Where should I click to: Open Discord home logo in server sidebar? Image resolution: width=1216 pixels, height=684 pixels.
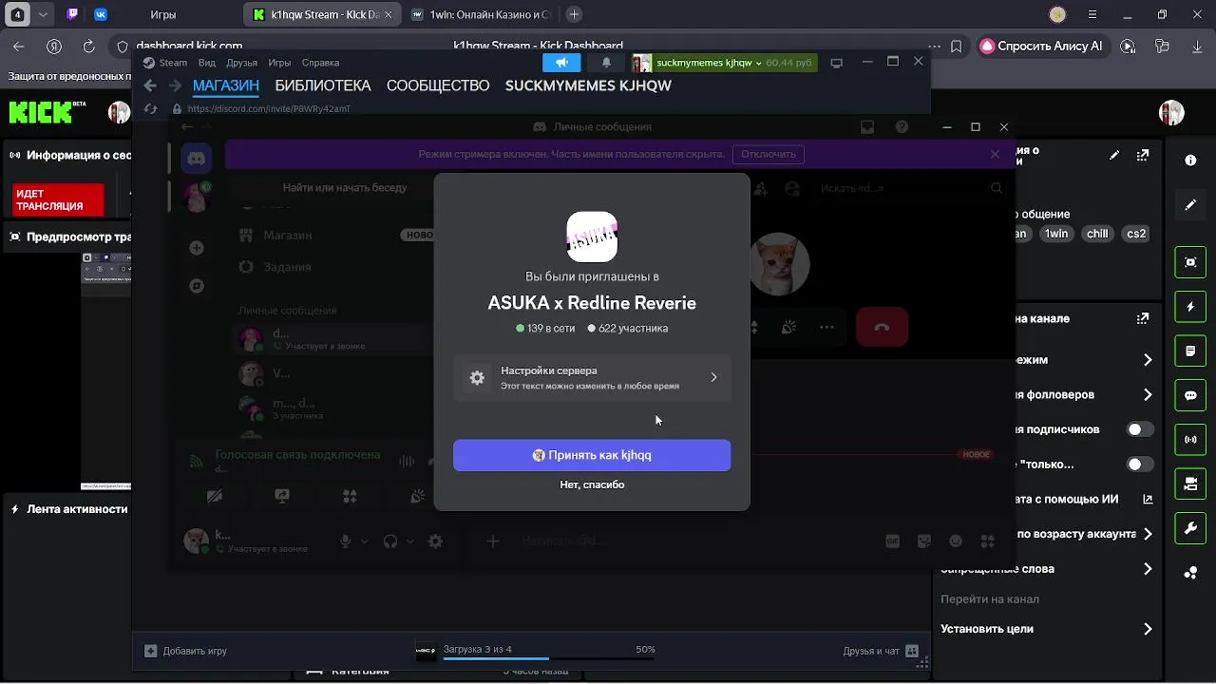(x=197, y=159)
